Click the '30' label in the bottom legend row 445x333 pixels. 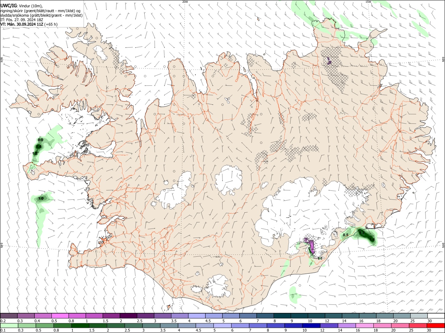429,331
